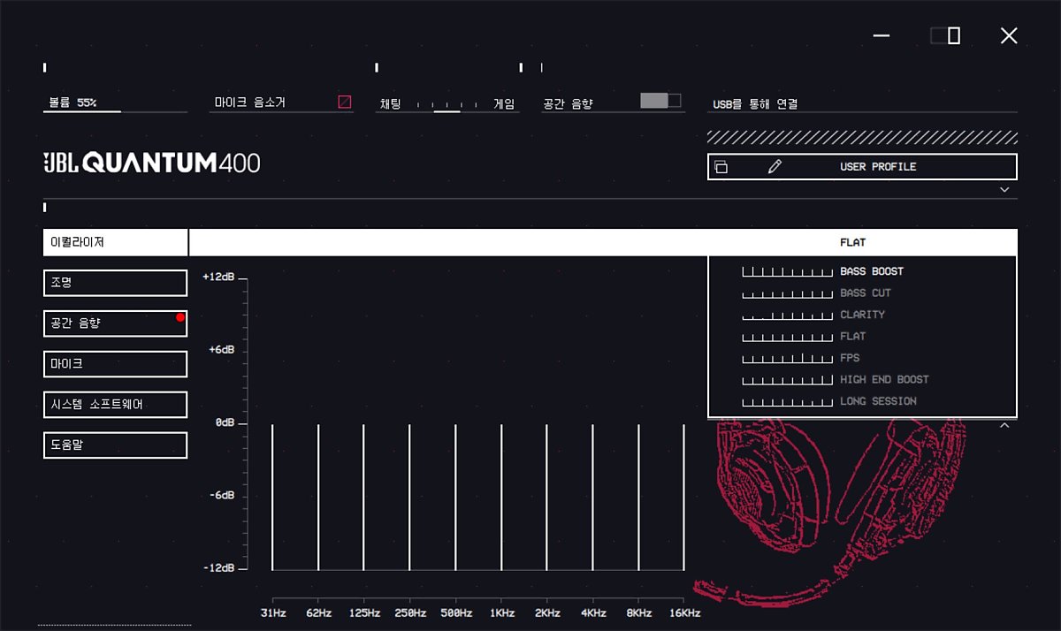The height and width of the screenshot is (631, 1061).
Task: Adjust the volume 55% slider
Action: coord(116,111)
